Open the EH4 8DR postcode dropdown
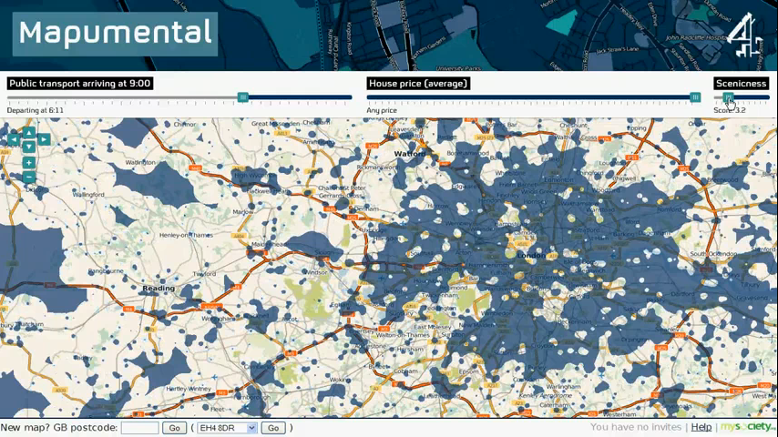Viewport: 778px width, 437px height. [227, 428]
